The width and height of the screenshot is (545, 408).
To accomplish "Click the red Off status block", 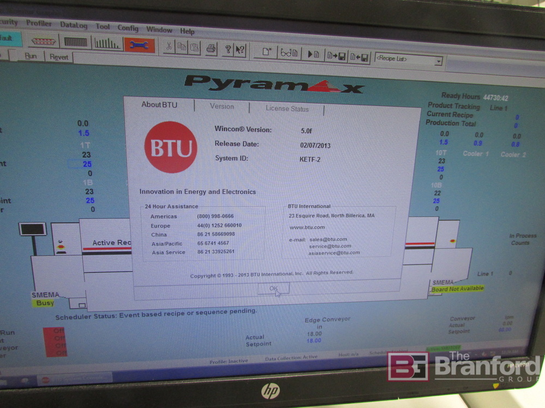I will (x=55, y=342).
